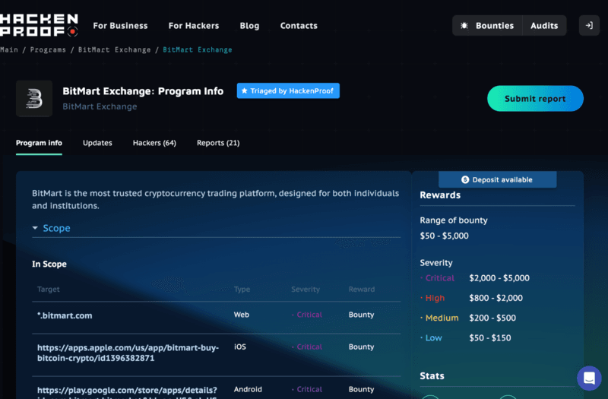Open the chat widget bubble
This screenshot has height=399, width=608.
589,378
